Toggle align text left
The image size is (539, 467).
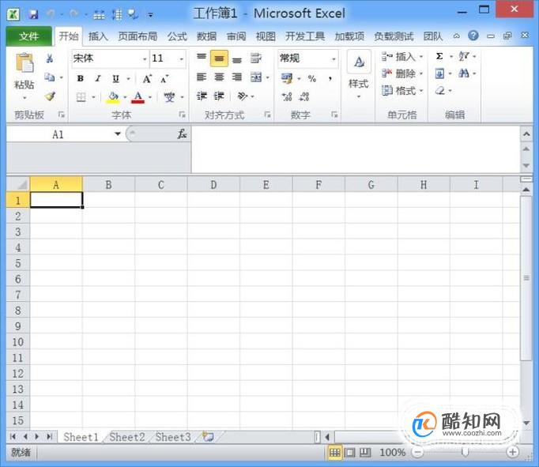pyautogui.click(x=202, y=77)
